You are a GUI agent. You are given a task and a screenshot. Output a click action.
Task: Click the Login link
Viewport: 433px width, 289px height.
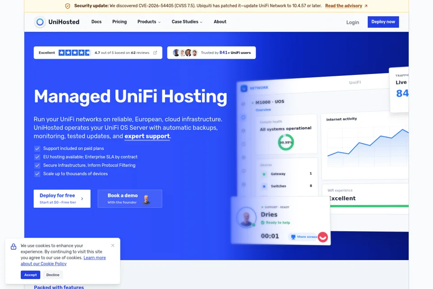[x=353, y=23]
